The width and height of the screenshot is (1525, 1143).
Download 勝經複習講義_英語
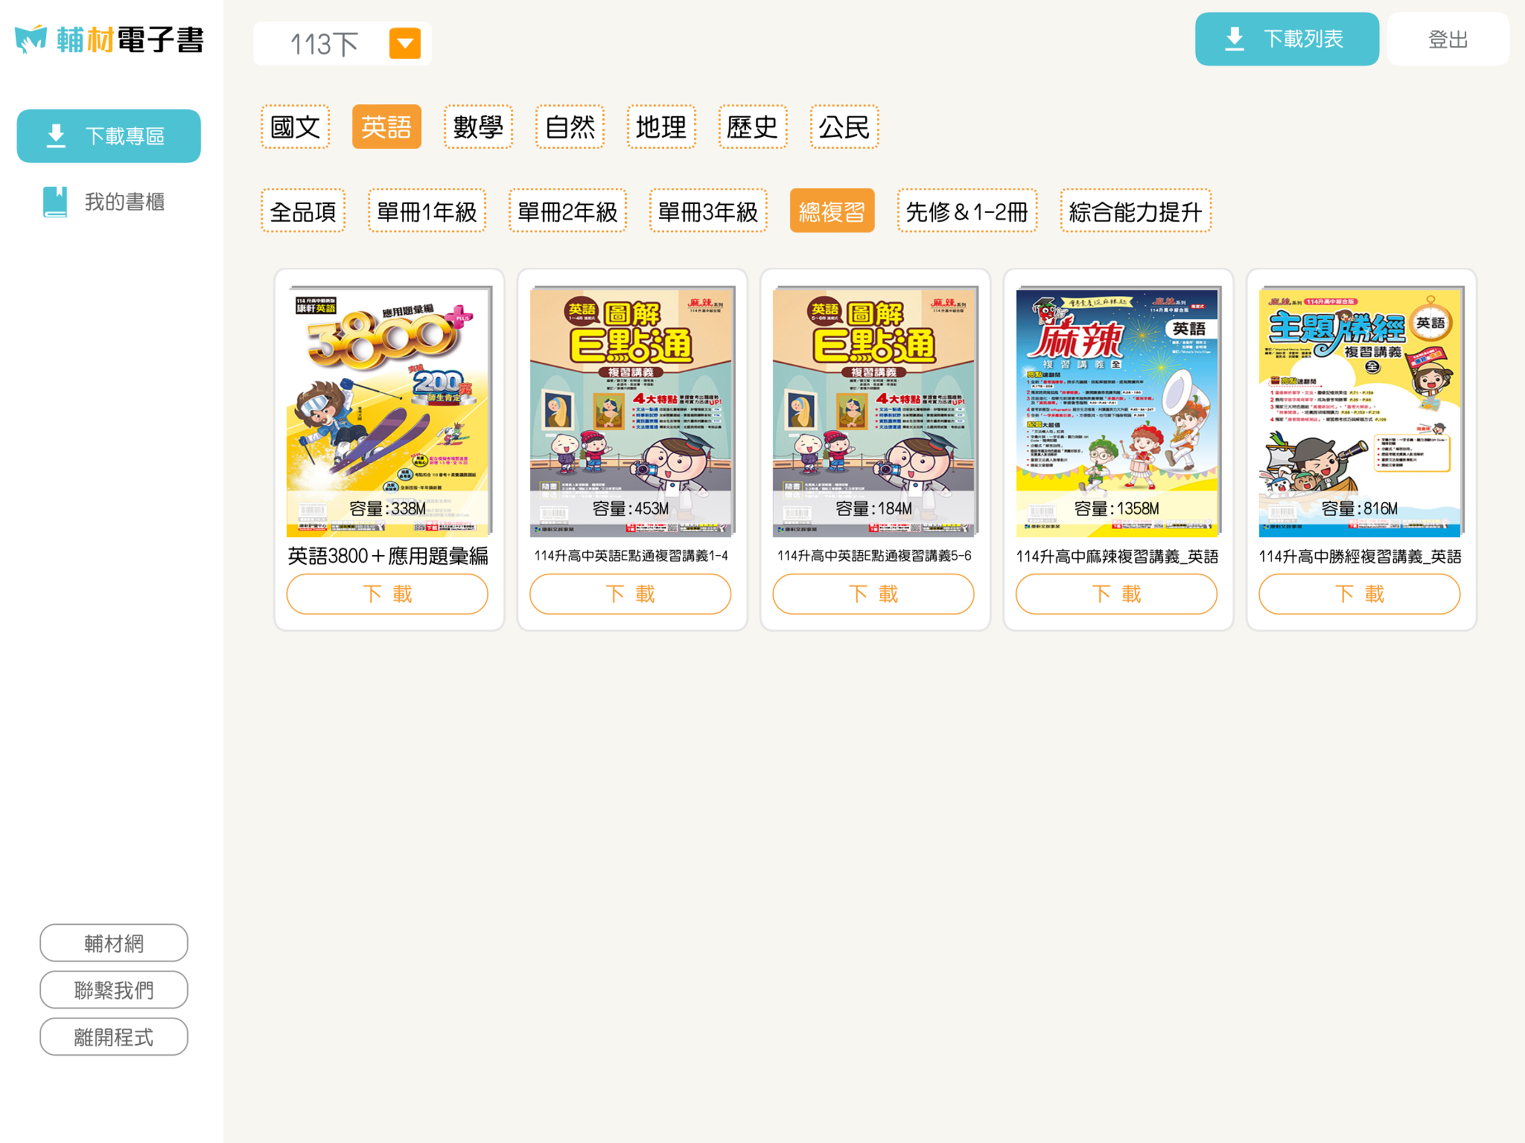1360,594
